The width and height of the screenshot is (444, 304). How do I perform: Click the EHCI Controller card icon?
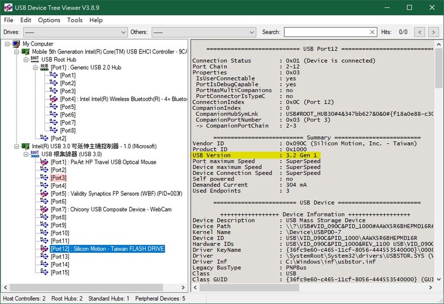click(x=26, y=52)
